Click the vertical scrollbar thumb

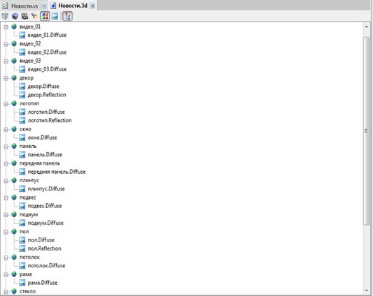(x=366, y=131)
